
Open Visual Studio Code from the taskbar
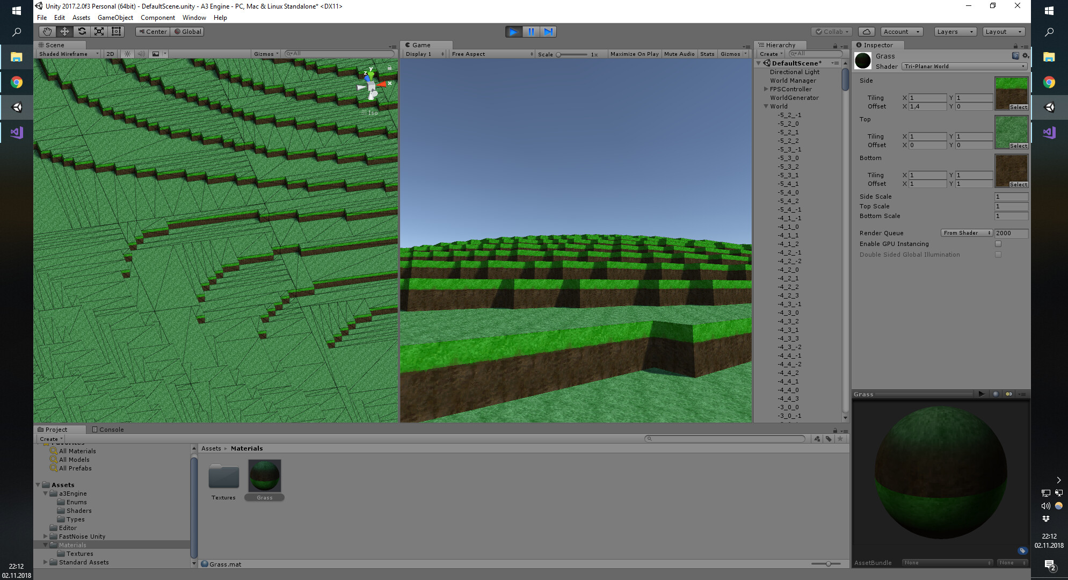point(16,132)
